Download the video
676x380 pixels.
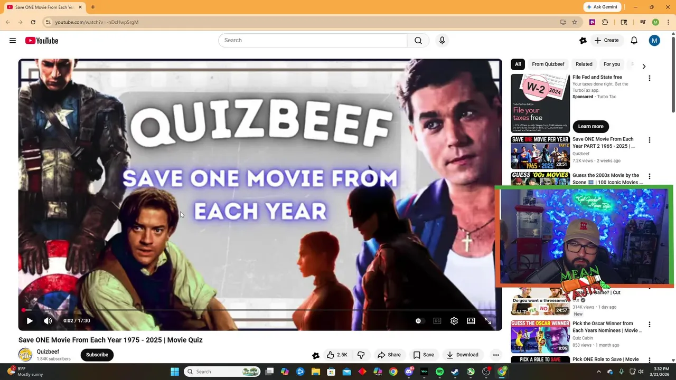(x=463, y=355)
